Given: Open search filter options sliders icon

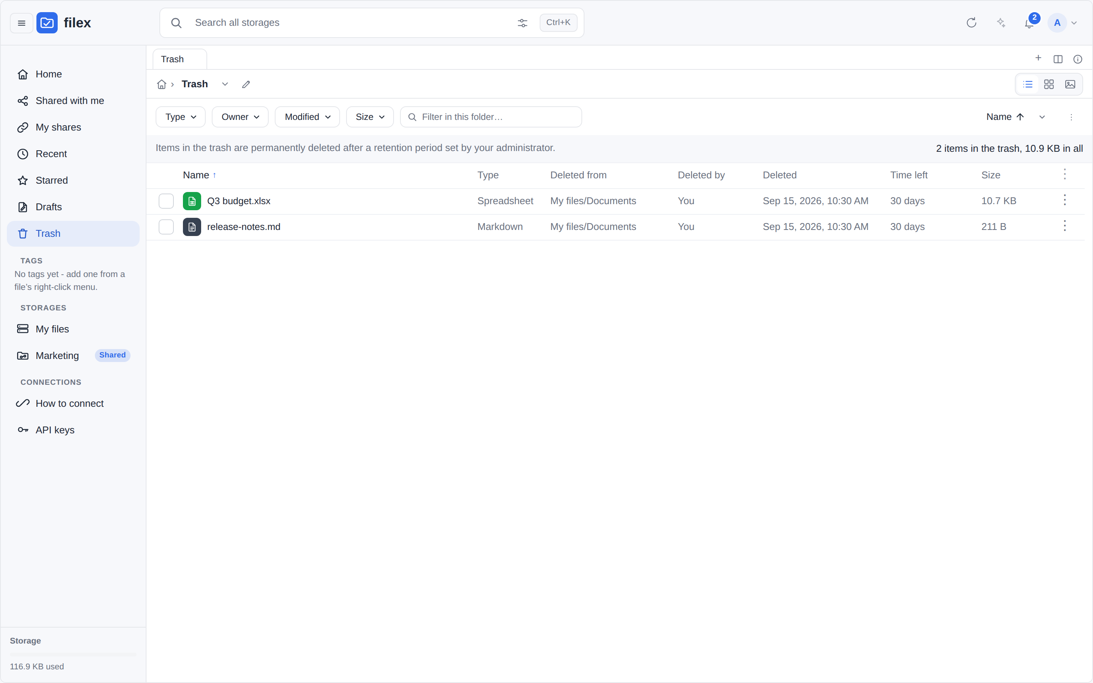Looking at the screenshot, I should coord(522,23).
